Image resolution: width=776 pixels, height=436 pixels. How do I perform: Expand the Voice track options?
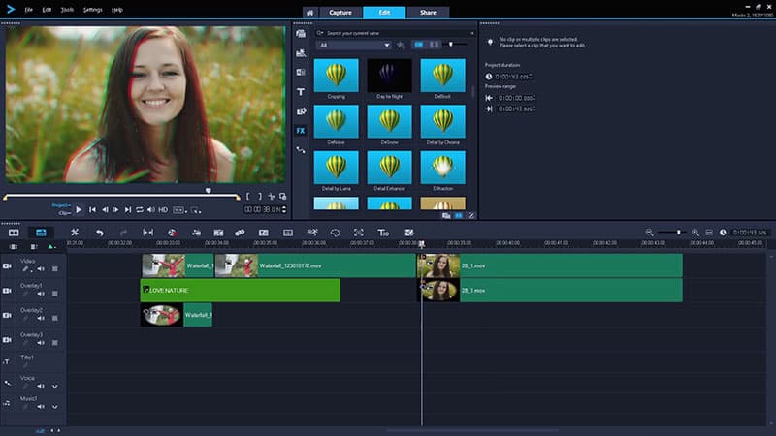point(55,386)
